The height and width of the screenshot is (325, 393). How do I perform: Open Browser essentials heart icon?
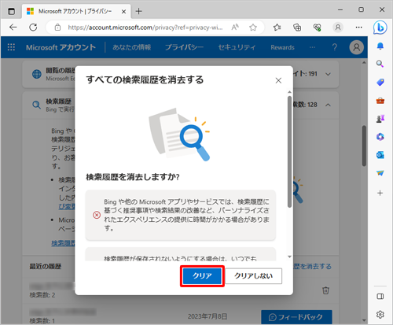point(318,28)
